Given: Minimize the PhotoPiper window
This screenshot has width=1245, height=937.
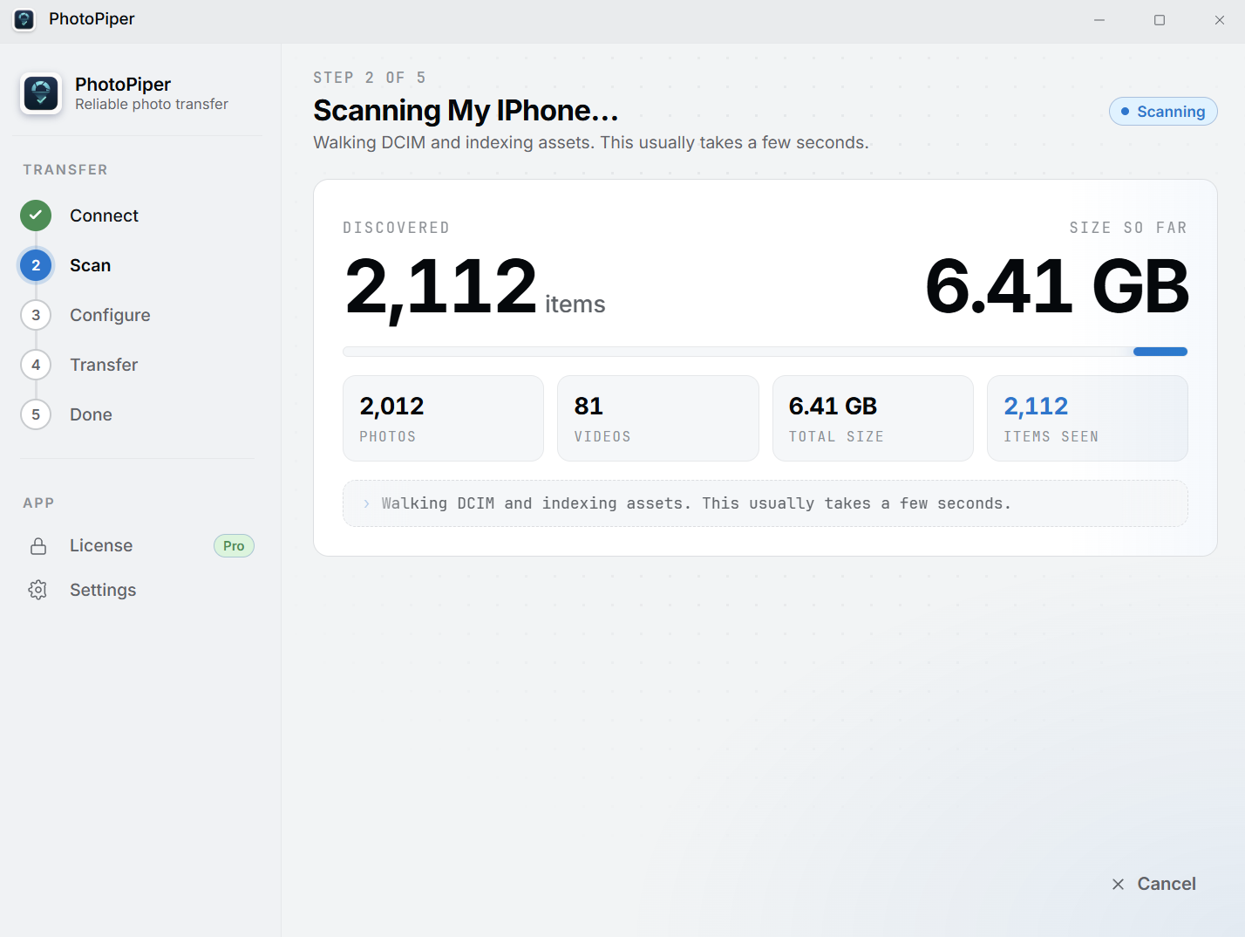Looking at the screenshot, I should [1099, 20].
